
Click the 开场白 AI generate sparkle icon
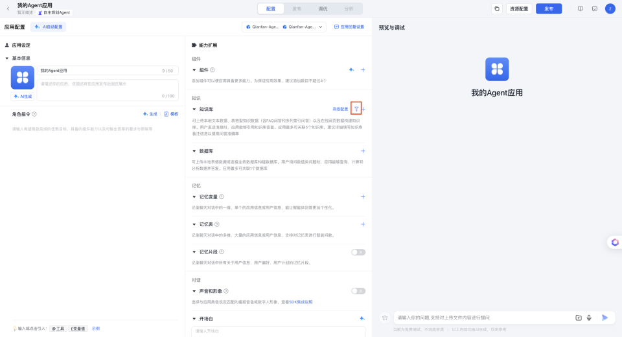coord(362,318)
